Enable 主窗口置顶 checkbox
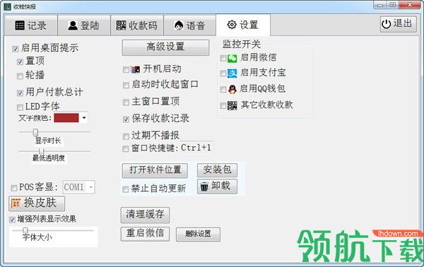 pyautogui.click(x=126, y=102)
